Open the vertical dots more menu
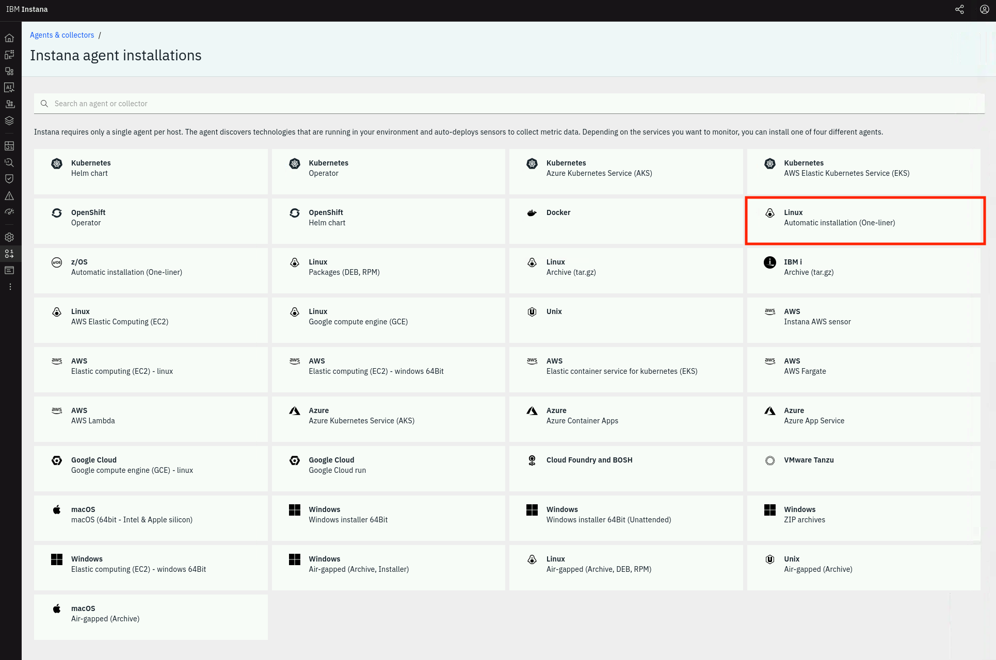996x660 pixels. pyautogui.click(x=10, y=287)
